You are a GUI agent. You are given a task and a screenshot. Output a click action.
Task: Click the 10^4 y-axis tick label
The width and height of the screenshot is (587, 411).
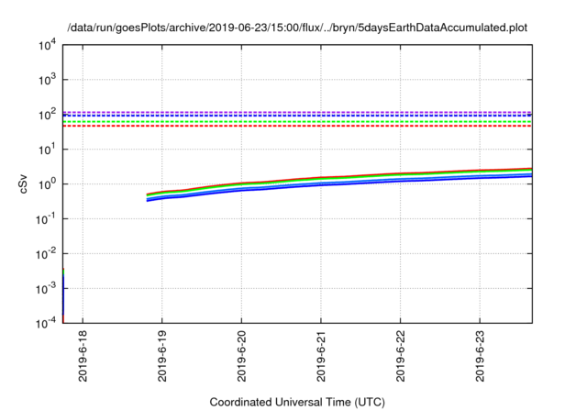(47, 45)
